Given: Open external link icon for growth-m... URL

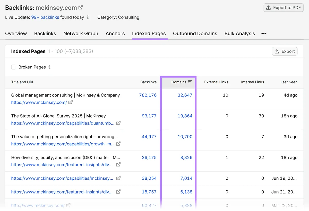Looking at the screenshot, I should coord(118,144).
